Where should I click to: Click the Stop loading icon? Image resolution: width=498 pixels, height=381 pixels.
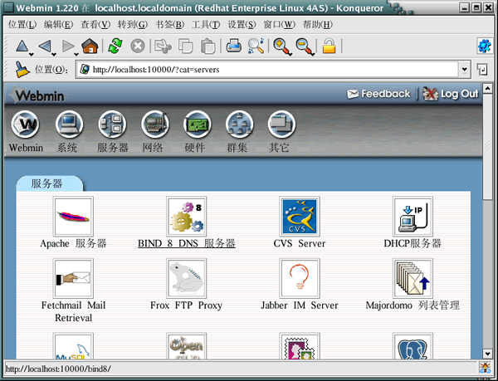(138, 46)
